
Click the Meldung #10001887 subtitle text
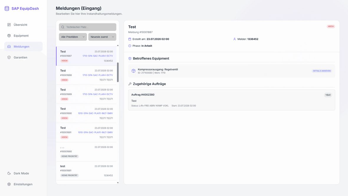140,32
